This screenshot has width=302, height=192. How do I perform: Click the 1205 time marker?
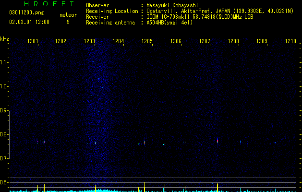pos(147,41)
